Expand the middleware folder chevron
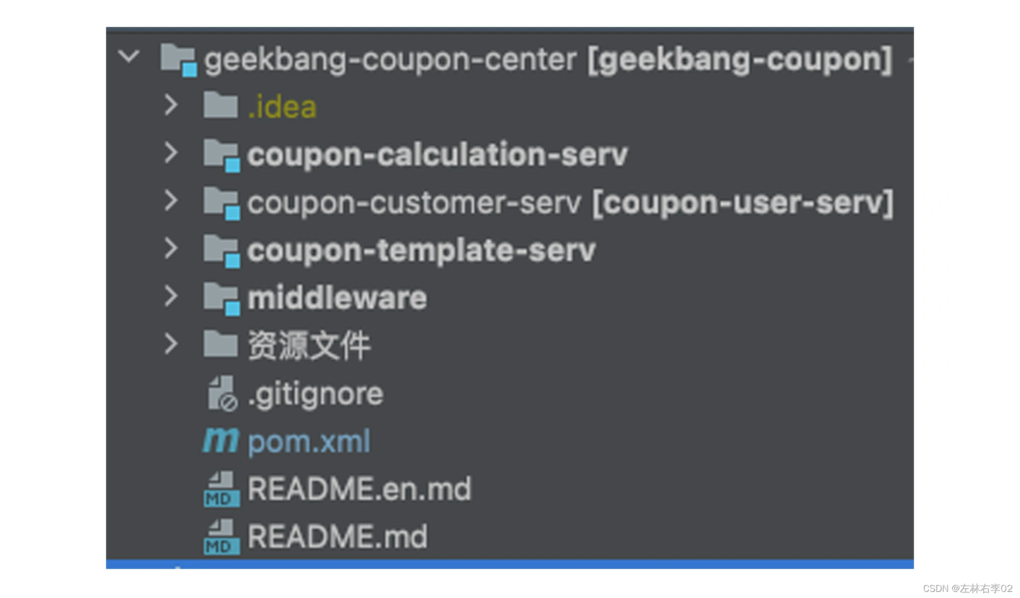 coord(171,296)
